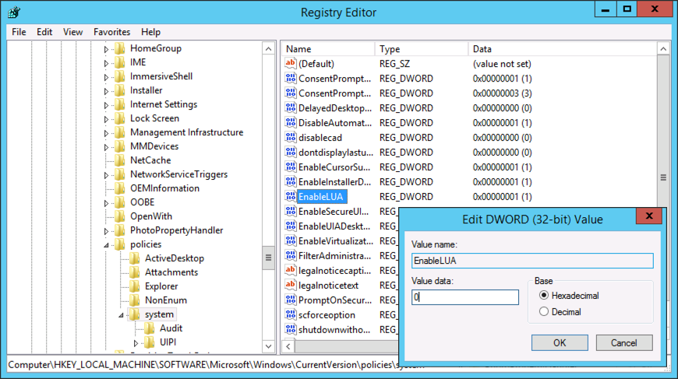Click the EnableUIADeskt DWORD icon
The image size is (678, 379).
coord(291,226)
